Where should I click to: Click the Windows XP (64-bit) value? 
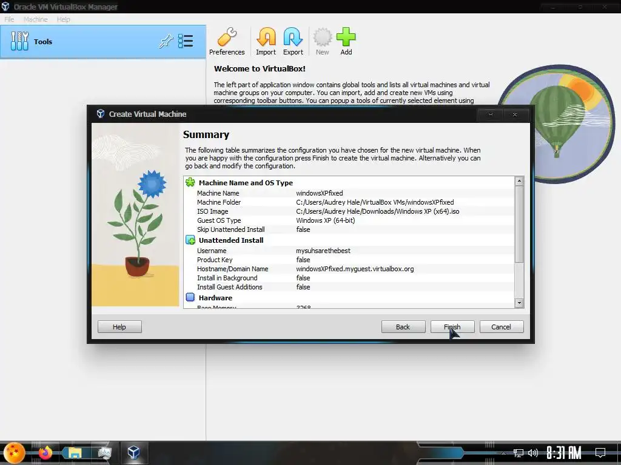[326, 220]
